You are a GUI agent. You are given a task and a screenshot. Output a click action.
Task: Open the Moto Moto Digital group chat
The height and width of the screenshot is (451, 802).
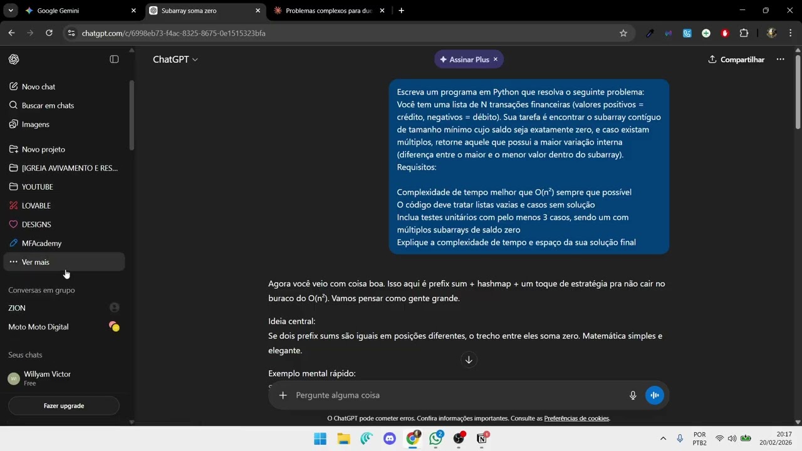[64, 326]
